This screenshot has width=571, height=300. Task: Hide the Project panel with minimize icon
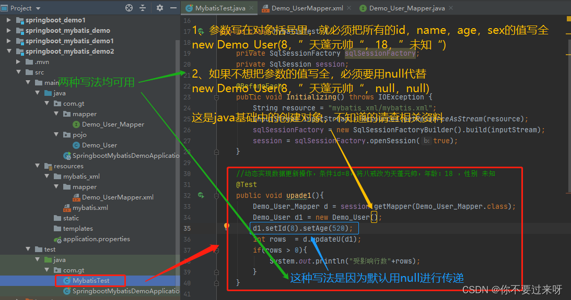click(173, 8)
